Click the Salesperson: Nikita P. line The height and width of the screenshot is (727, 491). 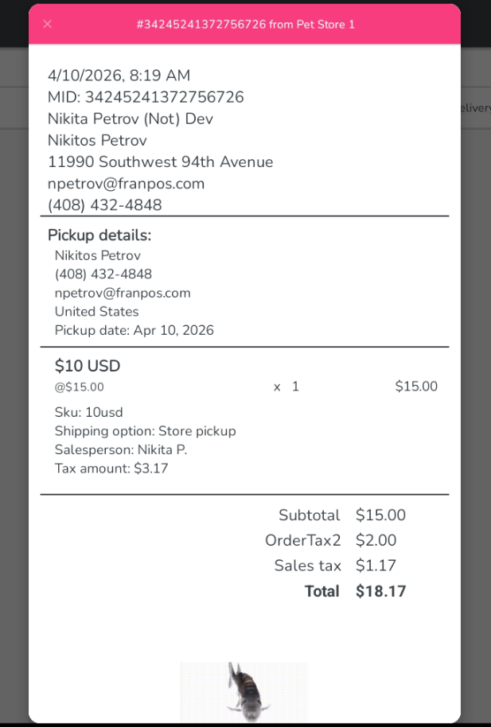click(120, 449)
